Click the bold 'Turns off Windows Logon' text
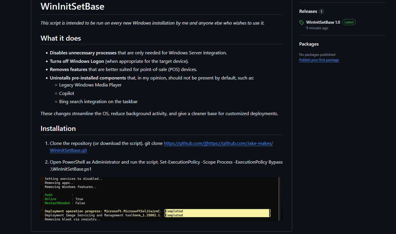Viewport: 396px width, 234px height. [77, 61]
